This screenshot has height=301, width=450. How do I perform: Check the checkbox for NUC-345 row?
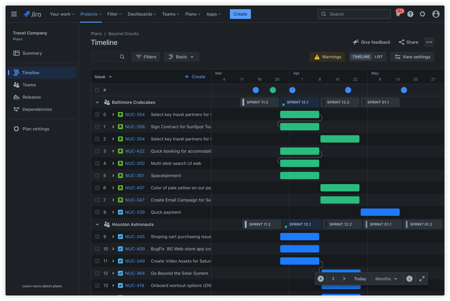(97, 237)
